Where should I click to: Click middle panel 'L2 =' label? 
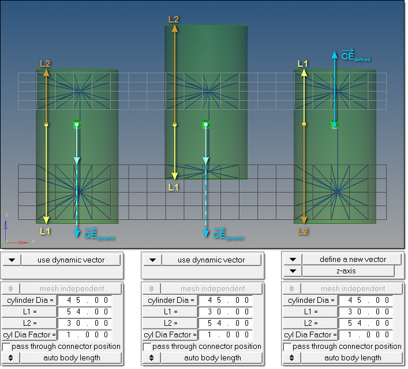point(170,324)
